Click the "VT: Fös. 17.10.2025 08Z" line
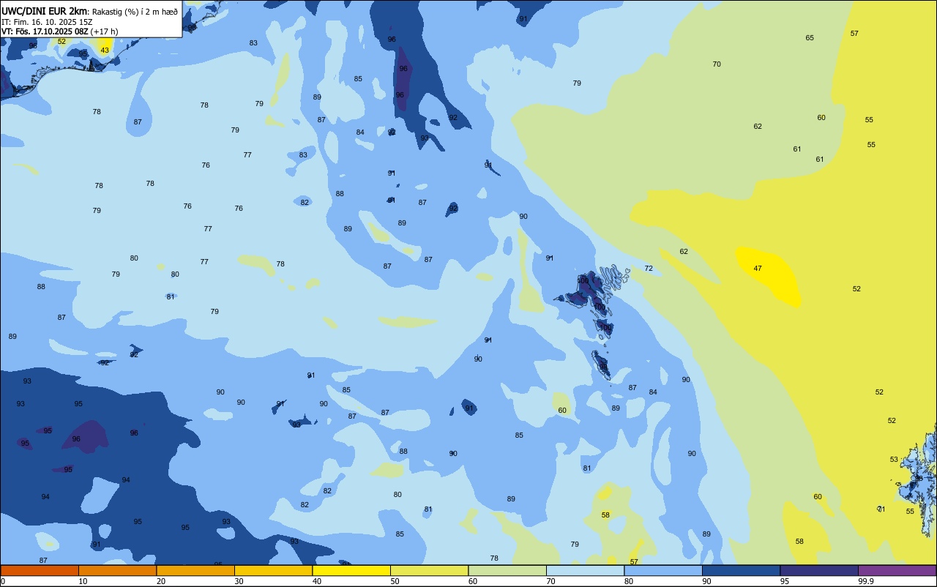Image resolution: width=937 pixels, height=587 pixels. [x=45, y=31]
